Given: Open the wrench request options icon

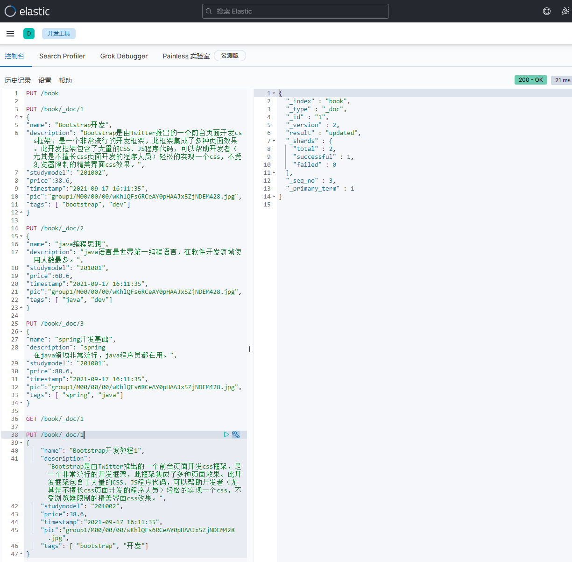Looking at the screenshot, I should point(236,434).
